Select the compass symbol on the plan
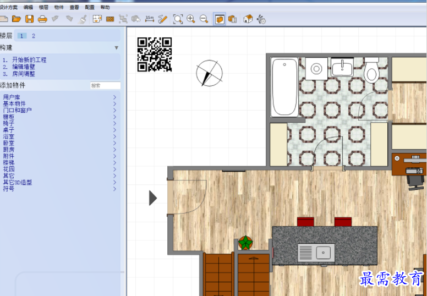This screenshot has height=296, width=427. click(x=209, y=73)
